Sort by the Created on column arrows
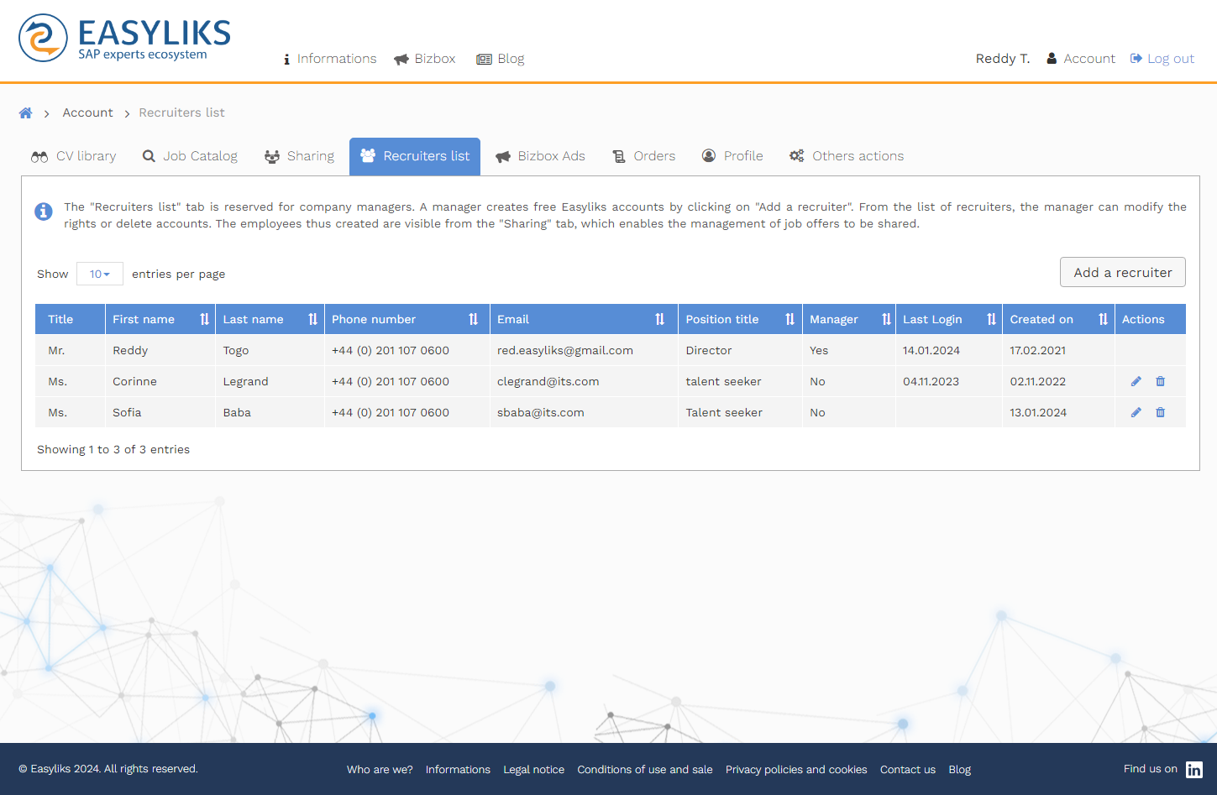This screenshot has width=1217, height=795. (x=1103, y=319)
